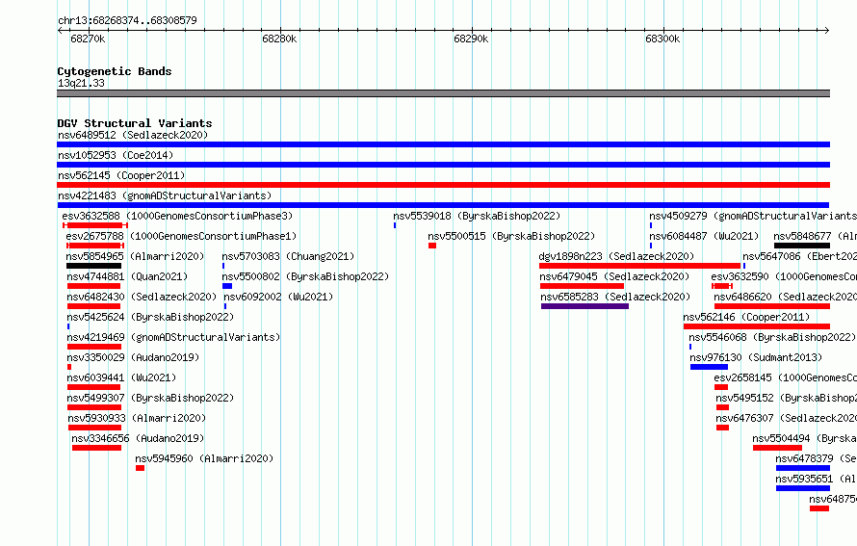
Task: Click dgv1898n223 (Sedlazeck2020) label
Action: [616, 256]
